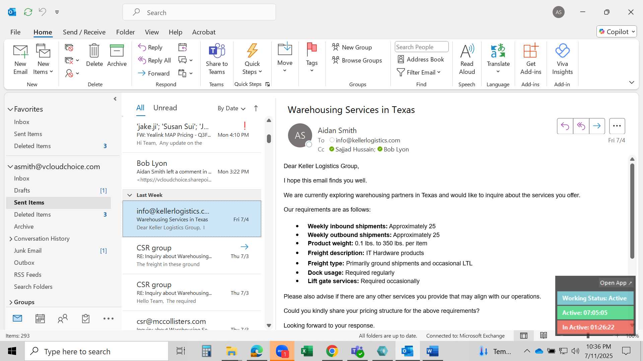Click Normal view icon in status bar
The width and height of the screenshot is (643, 361).
coord(524,336)
